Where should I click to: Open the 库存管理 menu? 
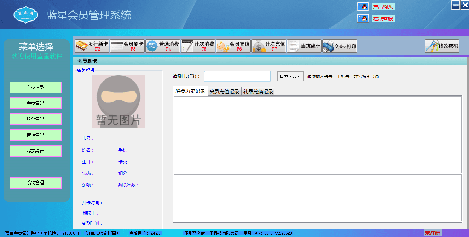tap(35, 135)
